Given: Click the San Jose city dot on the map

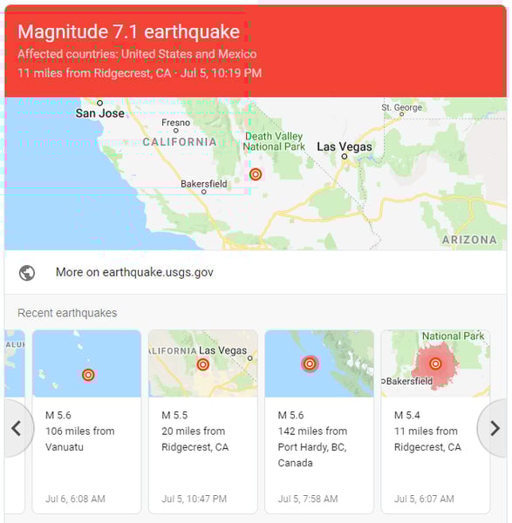Looking at the screenshot, I should click(x=99, y=103).
